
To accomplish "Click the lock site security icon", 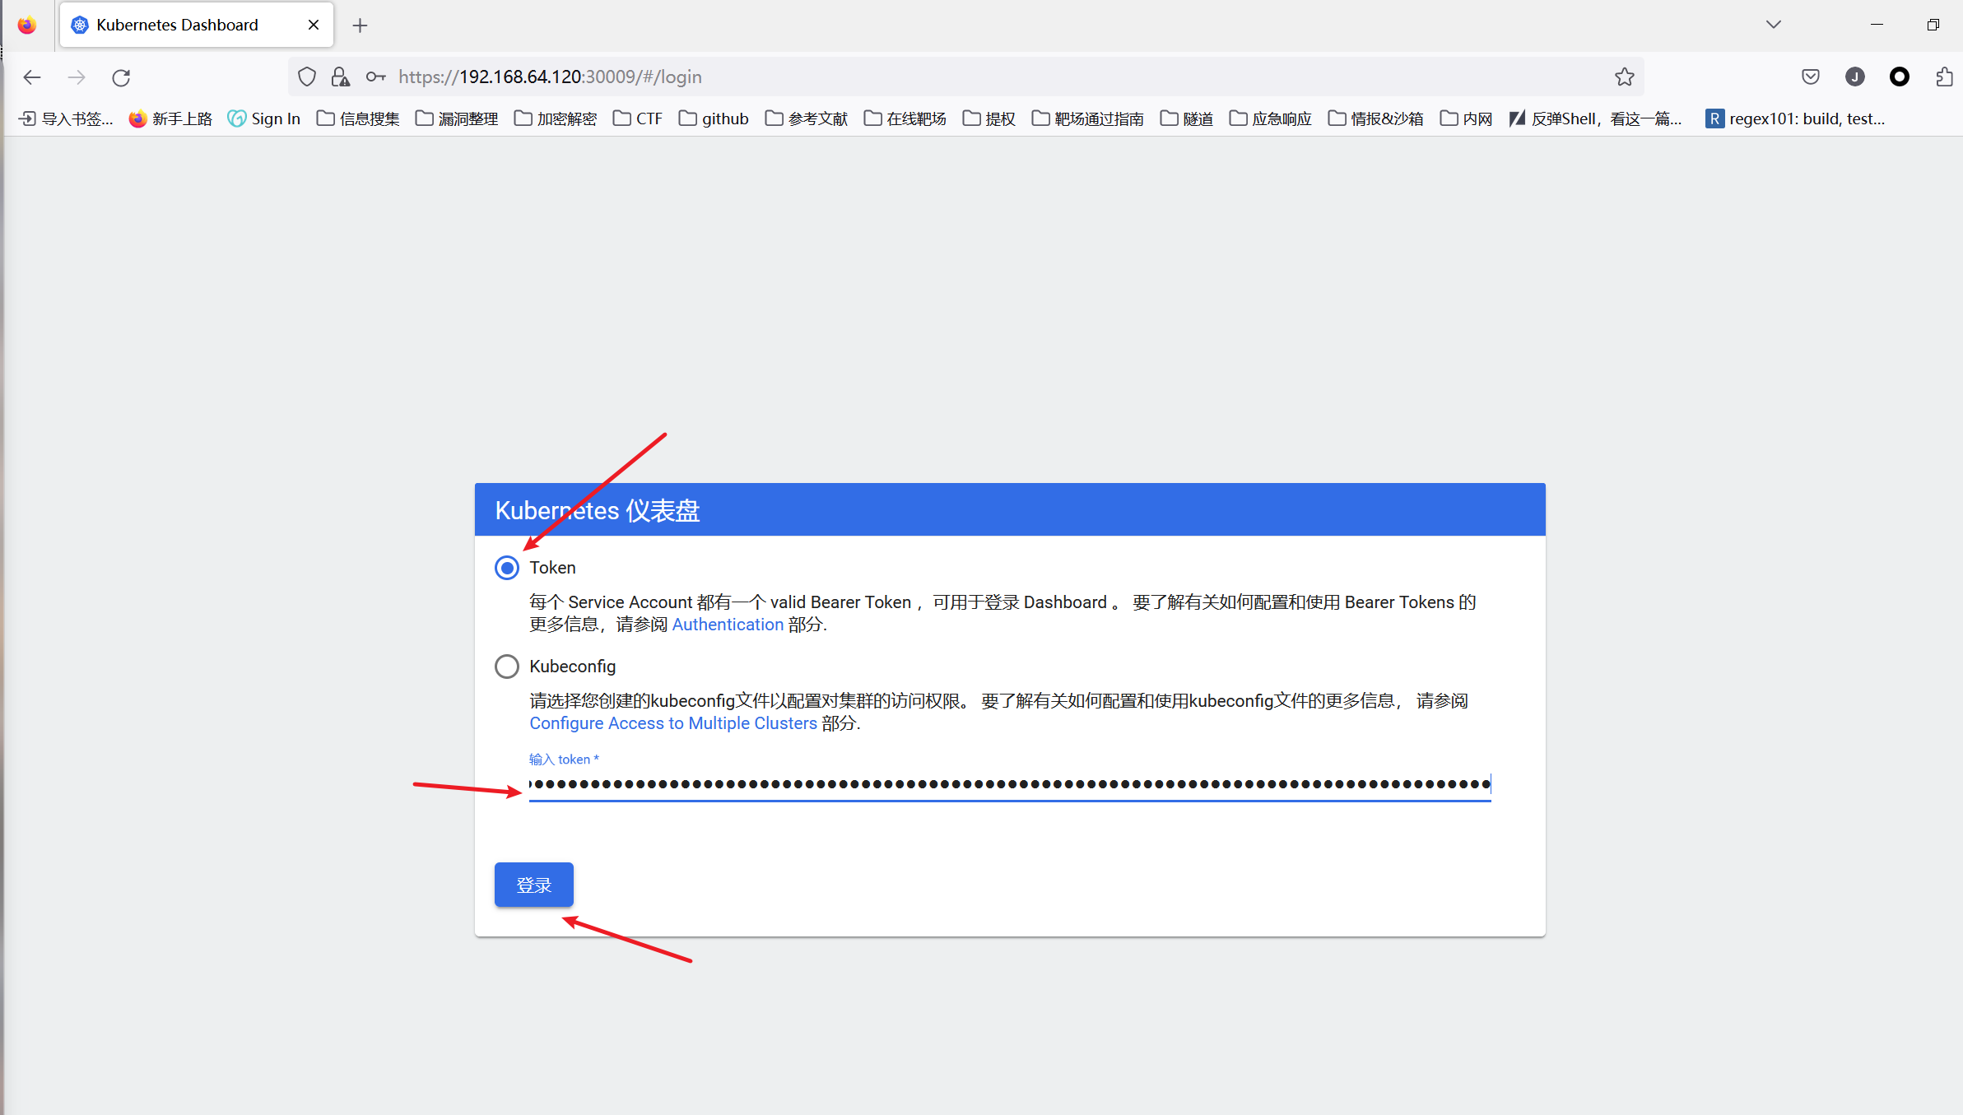I will (x=340, y=77).
